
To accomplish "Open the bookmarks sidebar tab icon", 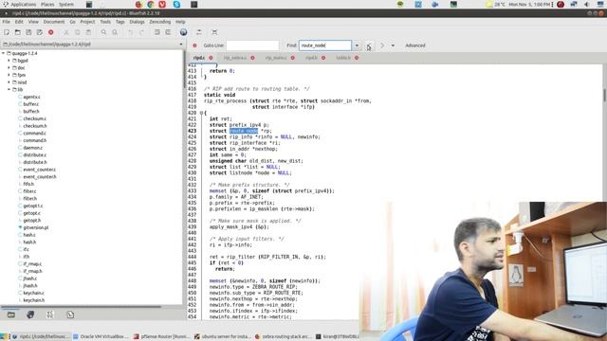I will 30,314.
